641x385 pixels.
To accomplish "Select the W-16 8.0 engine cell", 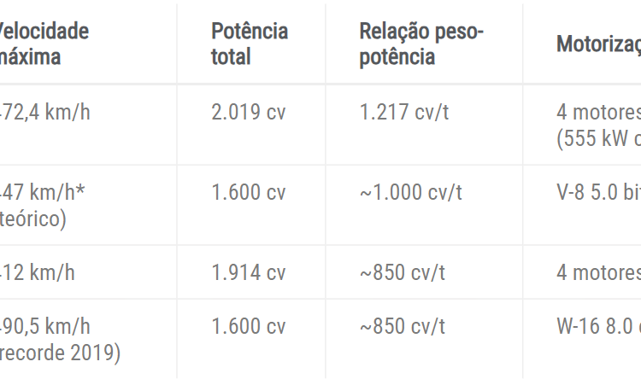I will point(597,327).
